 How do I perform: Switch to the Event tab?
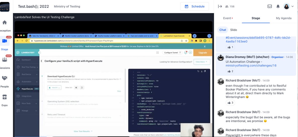(228, 18)
